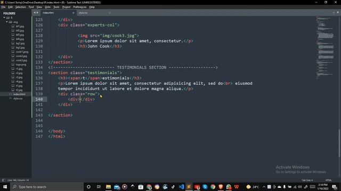The height and width of the screenshot is (191, 341).
Task: Click the taskbar search box
Action: (47, 187)
